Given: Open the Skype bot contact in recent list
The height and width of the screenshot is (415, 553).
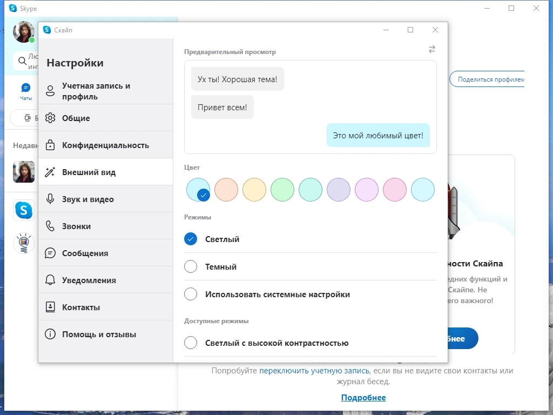Looking at the screenshot, I should click(x=24, y=210).
